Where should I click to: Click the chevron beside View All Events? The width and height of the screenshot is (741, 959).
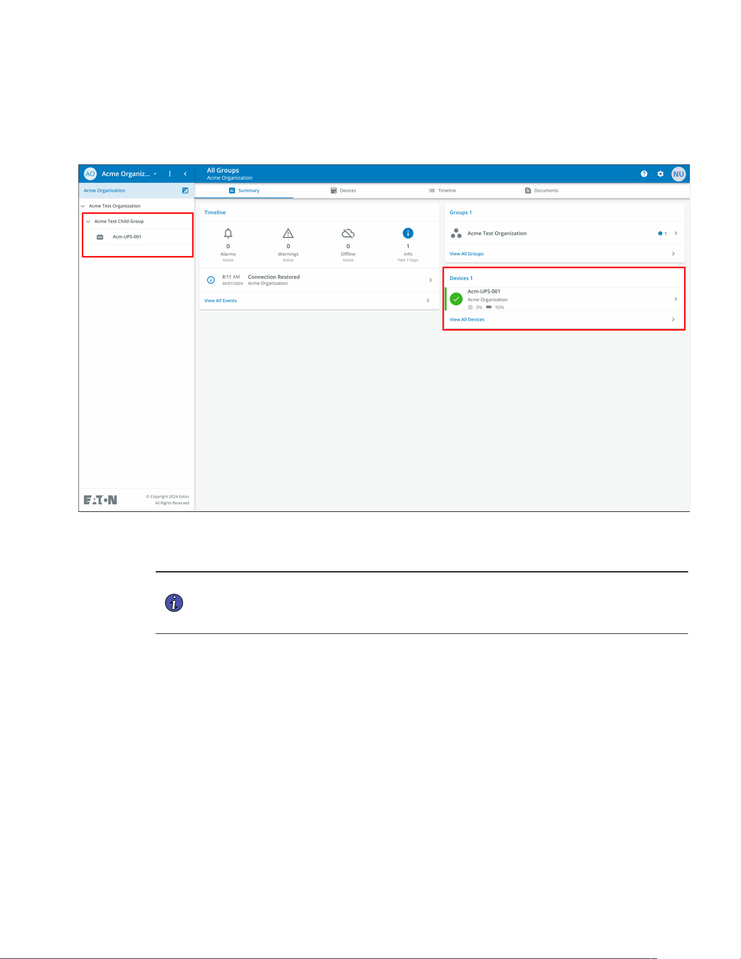428,301
